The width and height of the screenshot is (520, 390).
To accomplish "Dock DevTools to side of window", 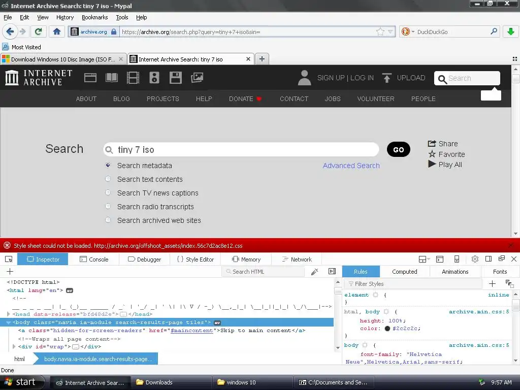I will click(488, 259).
